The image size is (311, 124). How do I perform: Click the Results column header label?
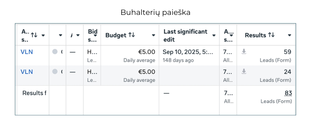(x=255, y=35)
